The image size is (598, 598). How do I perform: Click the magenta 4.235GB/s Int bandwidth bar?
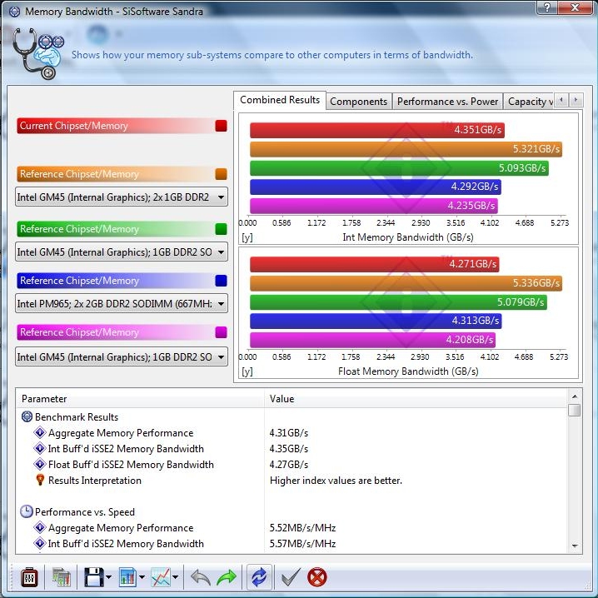pos(374,206)
